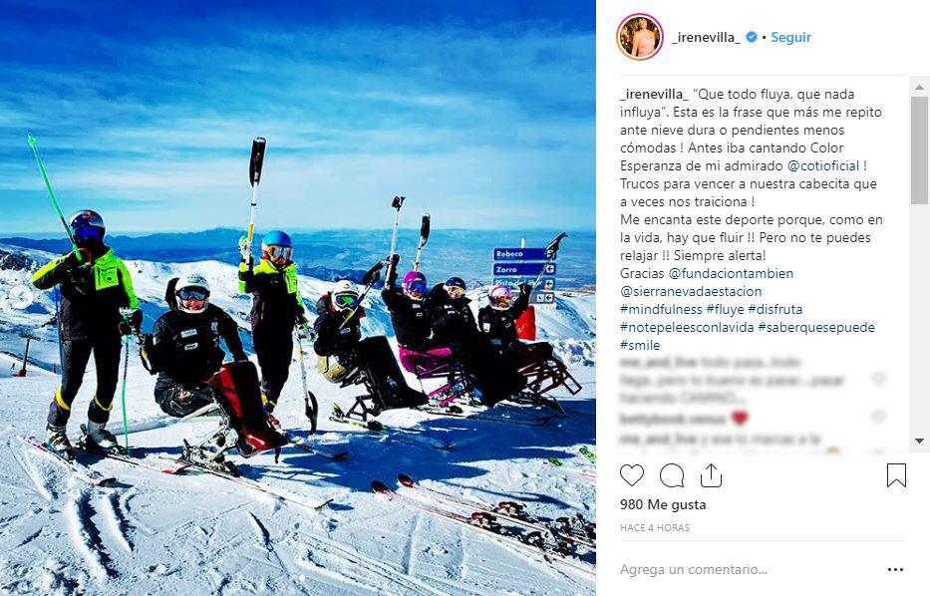Click the HACE 4 HORAS timestamp
The image size is (930, 596).
click(655, 527)
